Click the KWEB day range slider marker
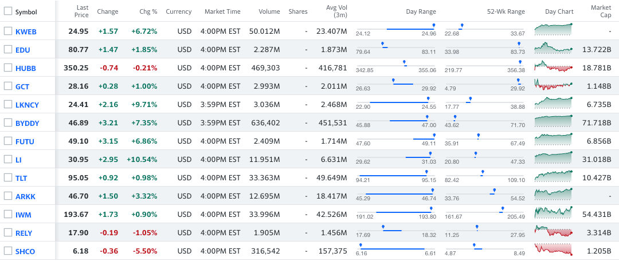Screen dimensions: 619x269 433,26
